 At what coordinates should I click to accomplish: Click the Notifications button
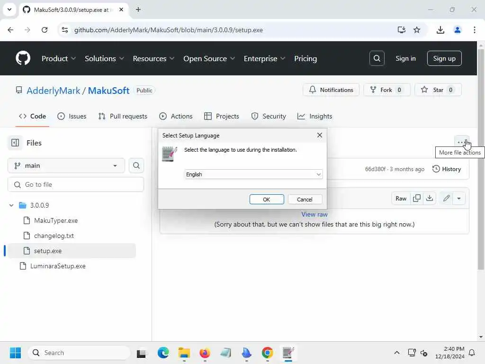pos(331,90)
